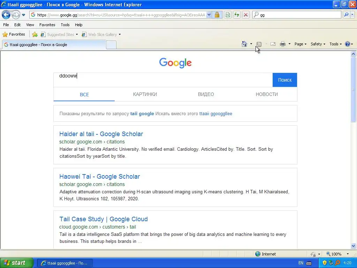Open the Help menu
357x268 pixels.
click(78, 25)
